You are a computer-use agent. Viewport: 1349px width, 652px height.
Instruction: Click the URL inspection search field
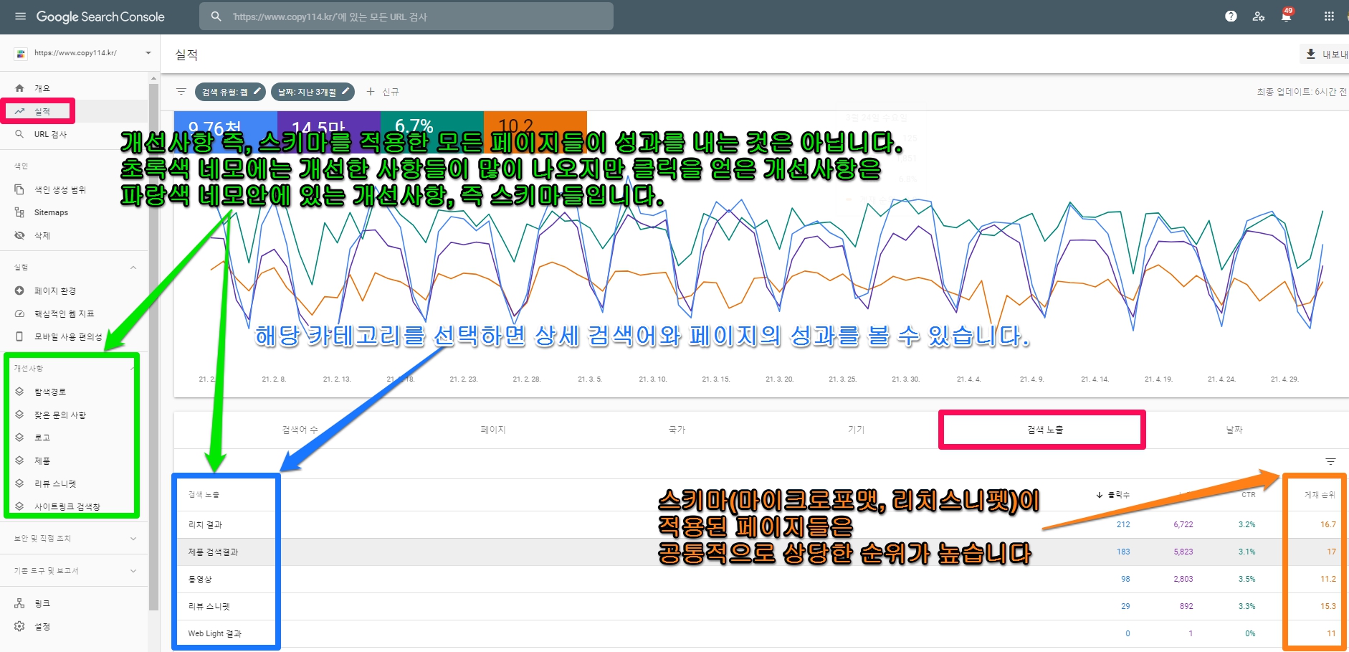[x=416, y=16]
